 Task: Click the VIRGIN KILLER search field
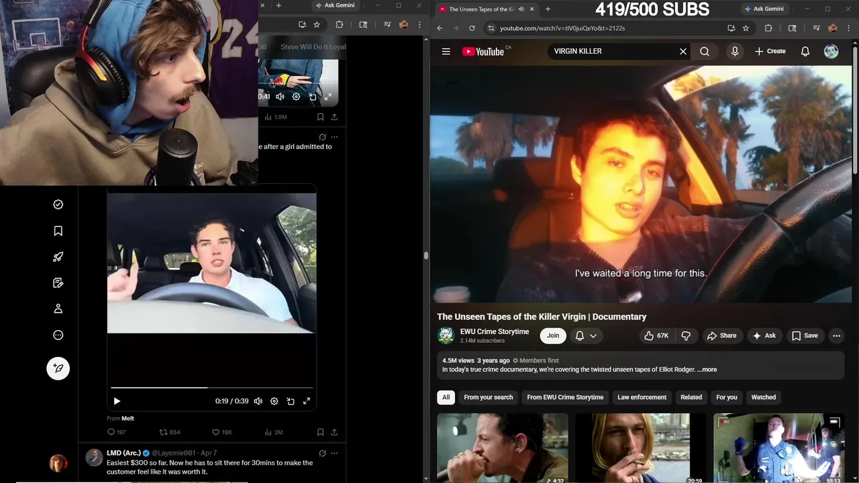coord(613,52)
